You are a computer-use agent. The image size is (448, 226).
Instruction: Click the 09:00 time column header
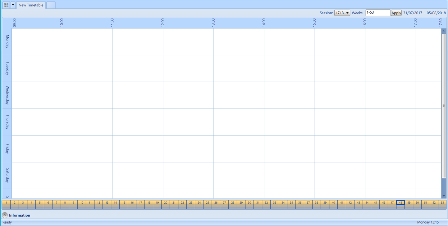tap(15, 23)
